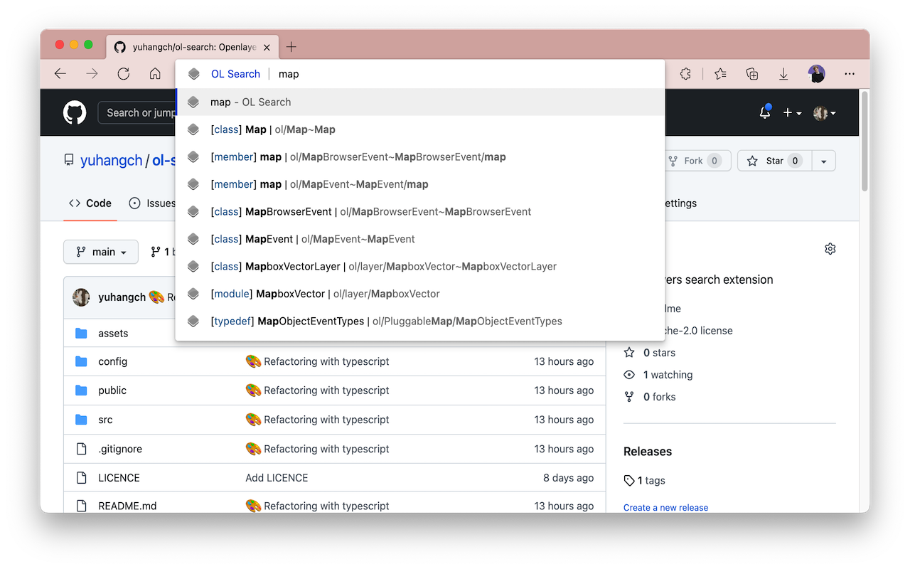The height and width of the screenshot is (569, 910).
Task: Select the [typedef] MapObjectEventTypes suggestion
Action: click(x=420, y=321)
